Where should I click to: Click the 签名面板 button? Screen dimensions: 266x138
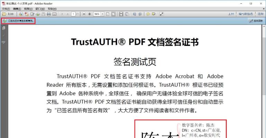(256, 21)
